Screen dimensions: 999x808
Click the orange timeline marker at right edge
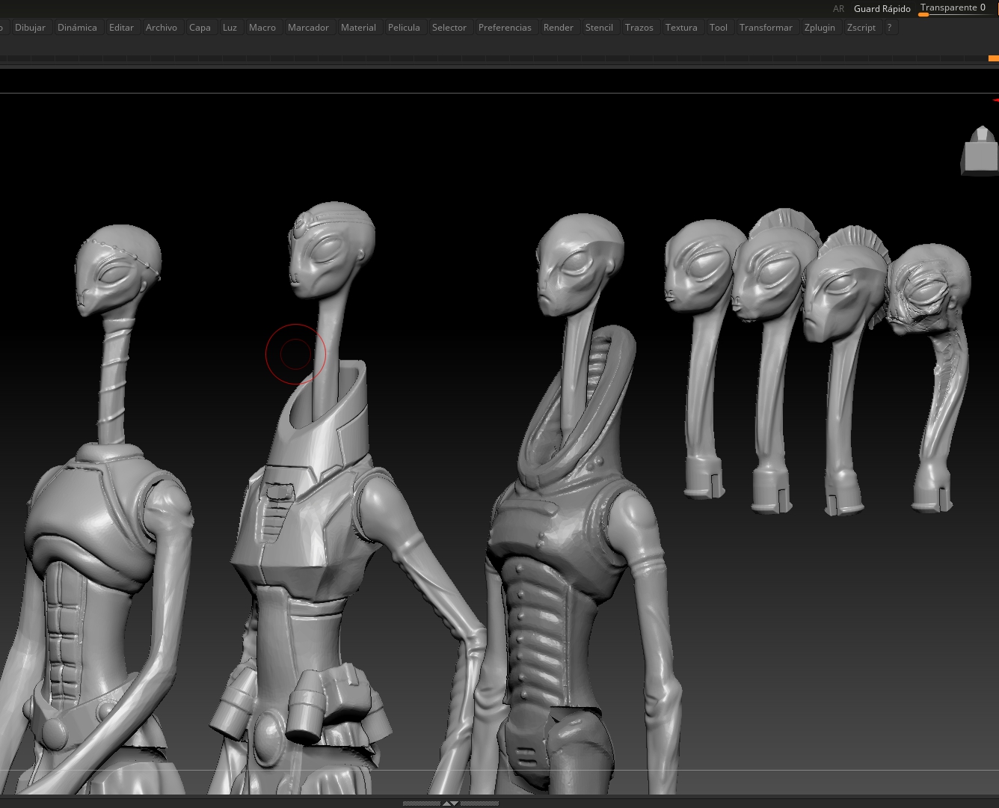pyautogui.click(x=993, y=58)
